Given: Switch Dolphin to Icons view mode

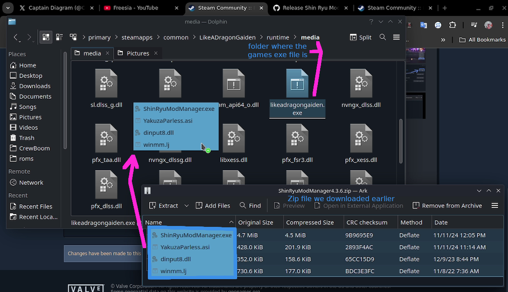Looking at the screenshot, I should (x=46, y=37).
